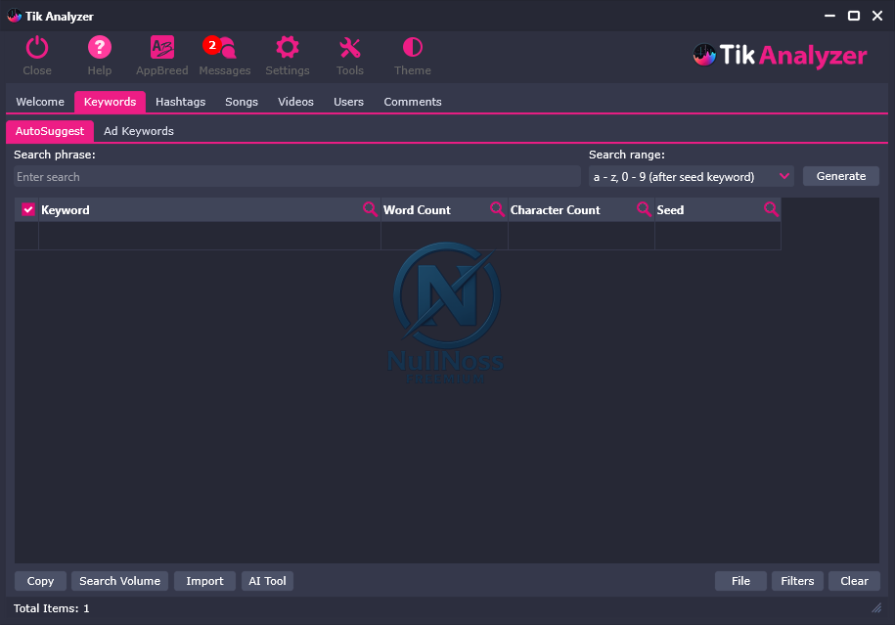Click the Generate button
The width and height of the screenshot is (895, 625).
[x=840, y=176]
